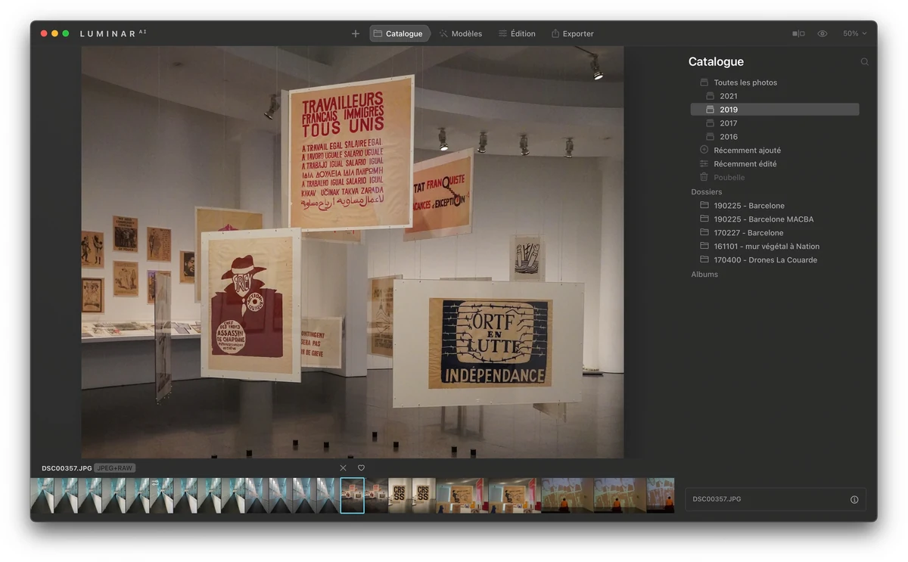
Task: Click the Catalogue panel title
Action: click(716, 62)
